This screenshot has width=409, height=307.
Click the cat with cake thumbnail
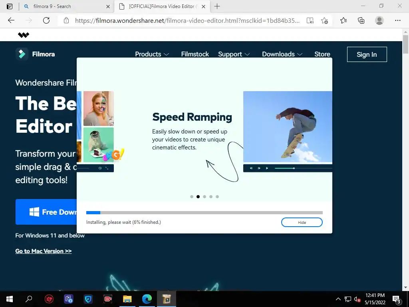coord(99,145)
